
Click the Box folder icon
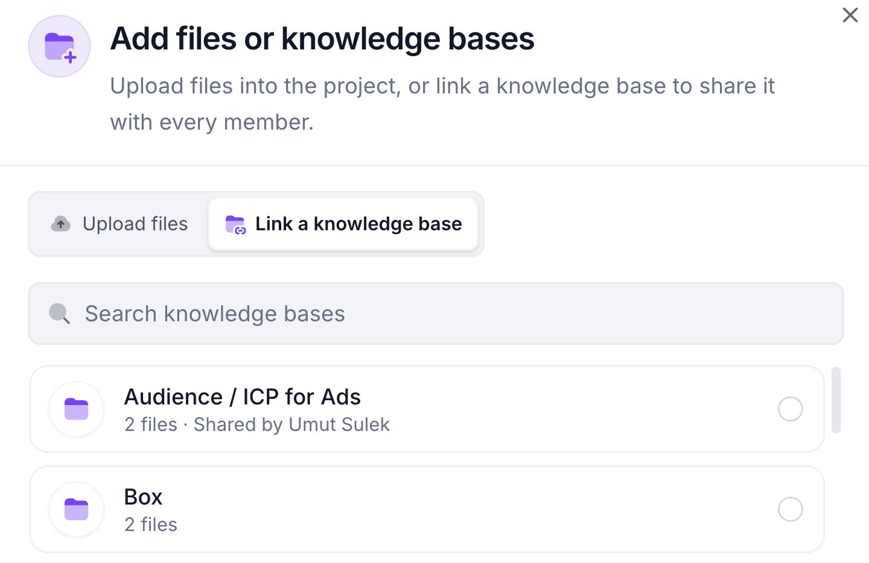77,509
